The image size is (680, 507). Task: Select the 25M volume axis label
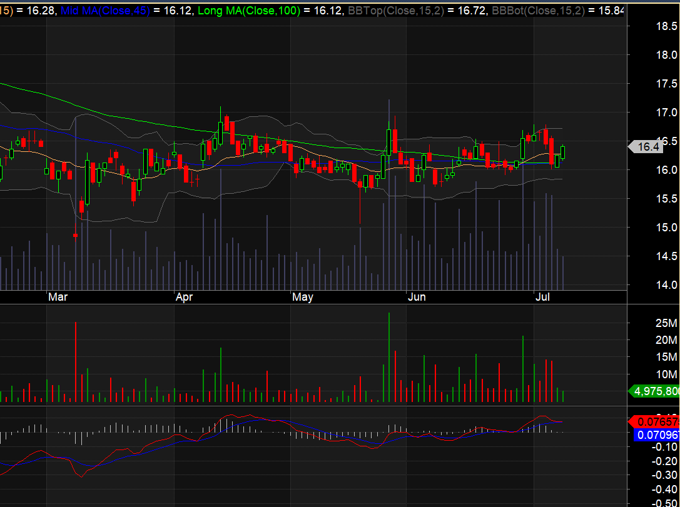pos(667,323)
